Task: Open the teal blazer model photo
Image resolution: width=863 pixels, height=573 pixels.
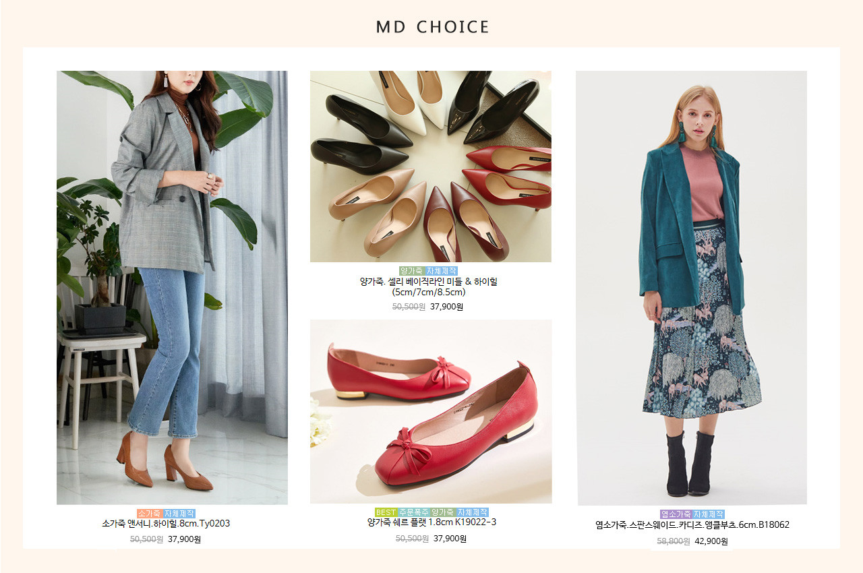Action: pyautogui.click(x=692, y=288)
